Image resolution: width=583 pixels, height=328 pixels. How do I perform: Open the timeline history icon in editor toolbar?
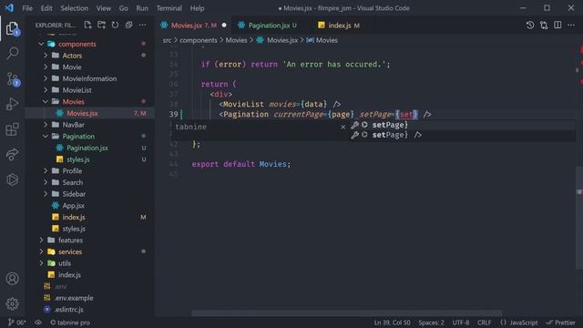(x=530, y=25)
